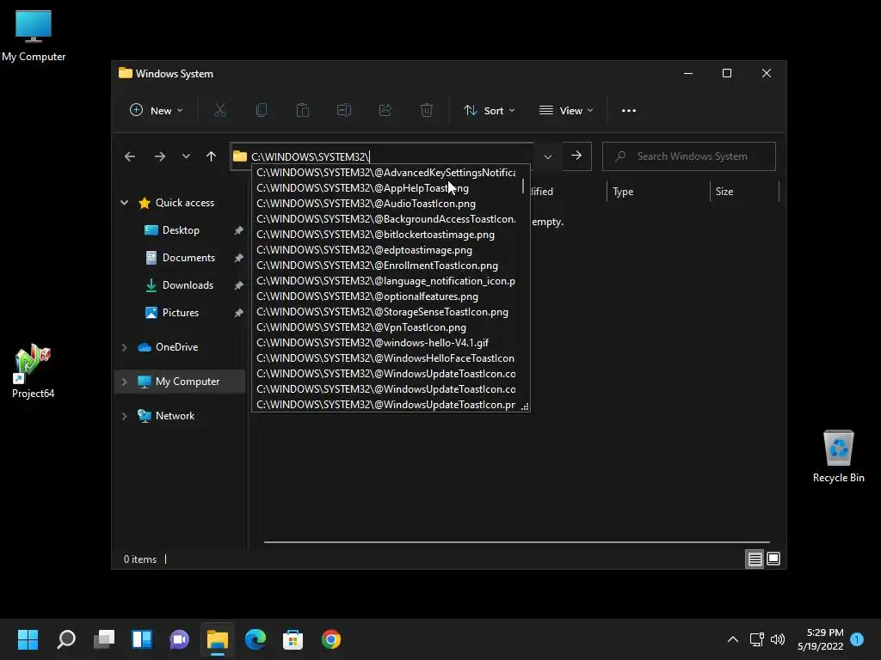The width and height of the screenshot is (881, 660).
Task: Go up one folder level
Action: tap(212, 156)
